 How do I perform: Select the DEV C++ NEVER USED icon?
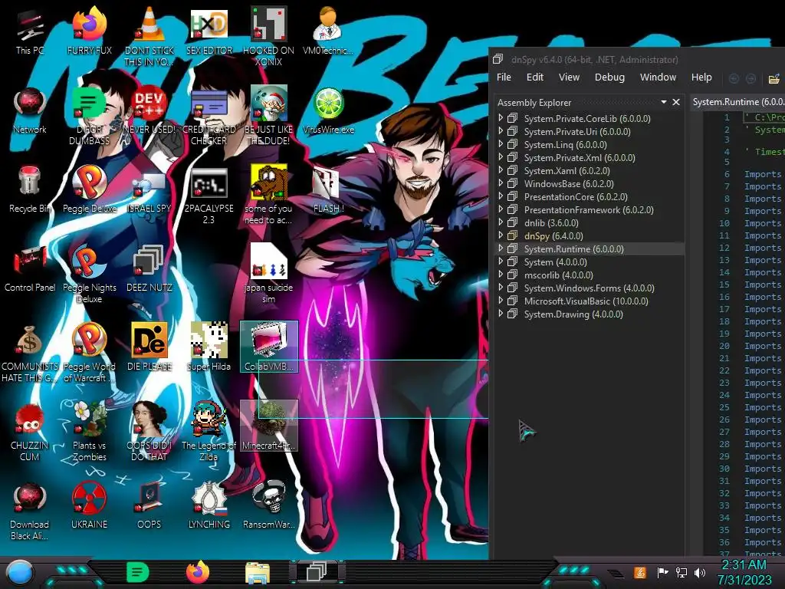pos(149,110)
